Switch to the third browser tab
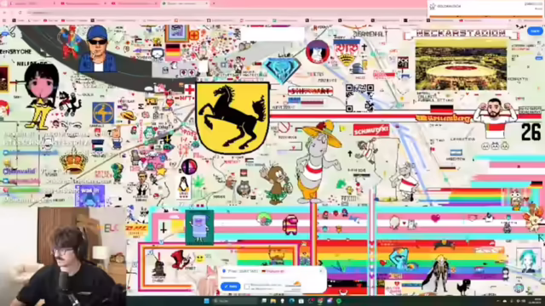This screenshot has width=545, height=306. point(135,3)
